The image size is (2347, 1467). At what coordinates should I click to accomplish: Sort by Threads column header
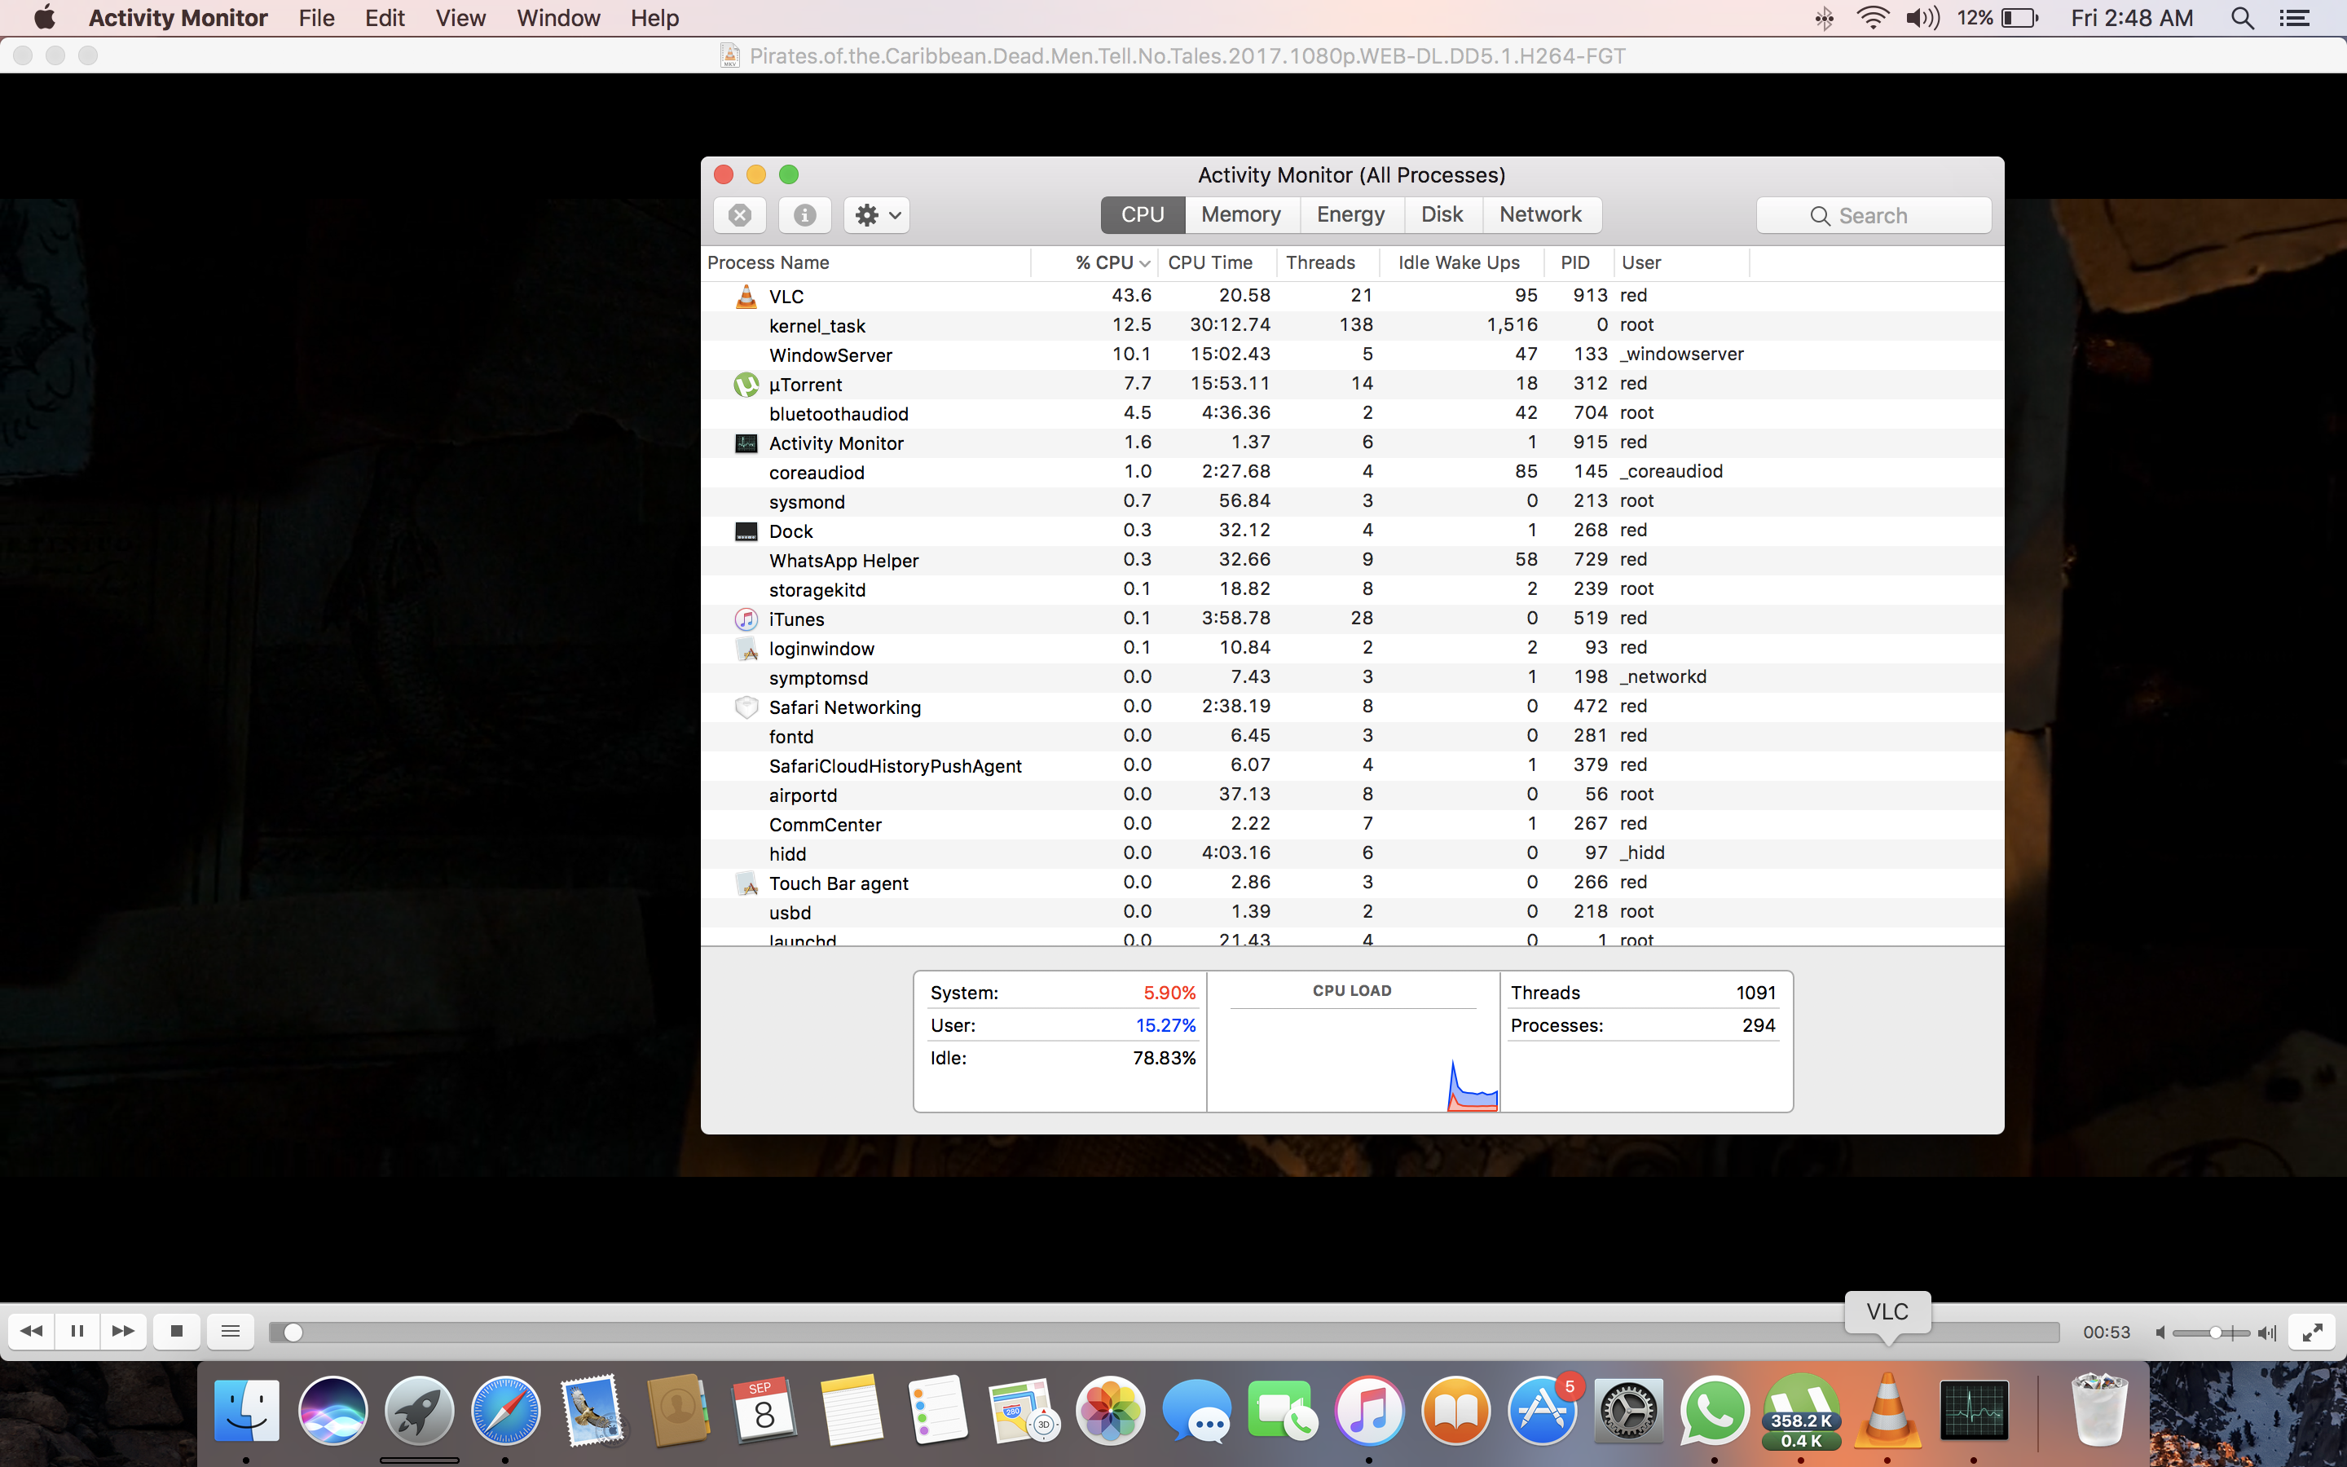click(x=1326, y=263)
